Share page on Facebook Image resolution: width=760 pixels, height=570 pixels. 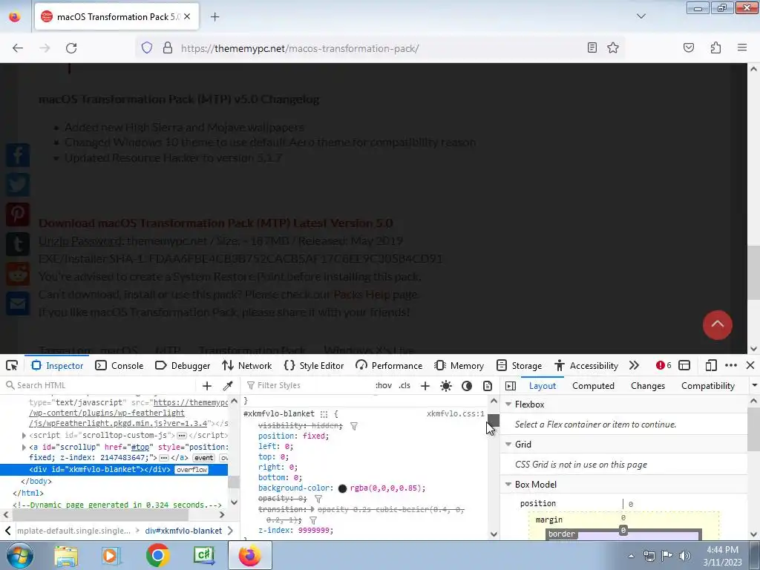[x=18, y=155]
